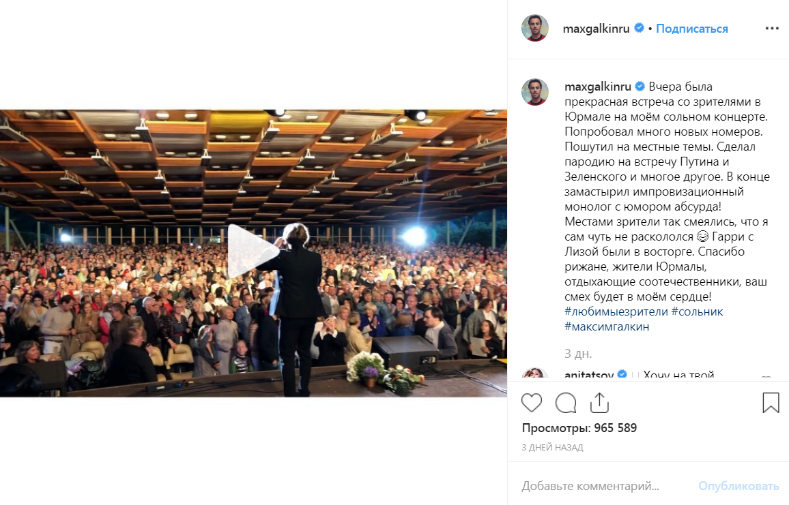This screenshot has width=789, height=505.
Task: Open maxgalkinru profile picture in header
Action: click(x=535, y=28)
